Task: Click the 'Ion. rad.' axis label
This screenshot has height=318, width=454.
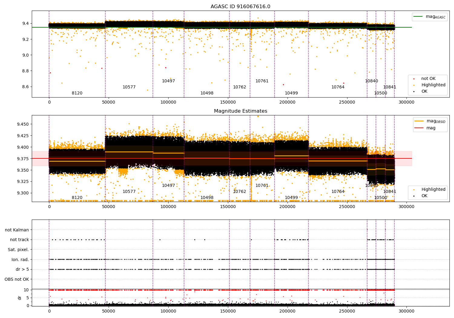Action: 20,260
